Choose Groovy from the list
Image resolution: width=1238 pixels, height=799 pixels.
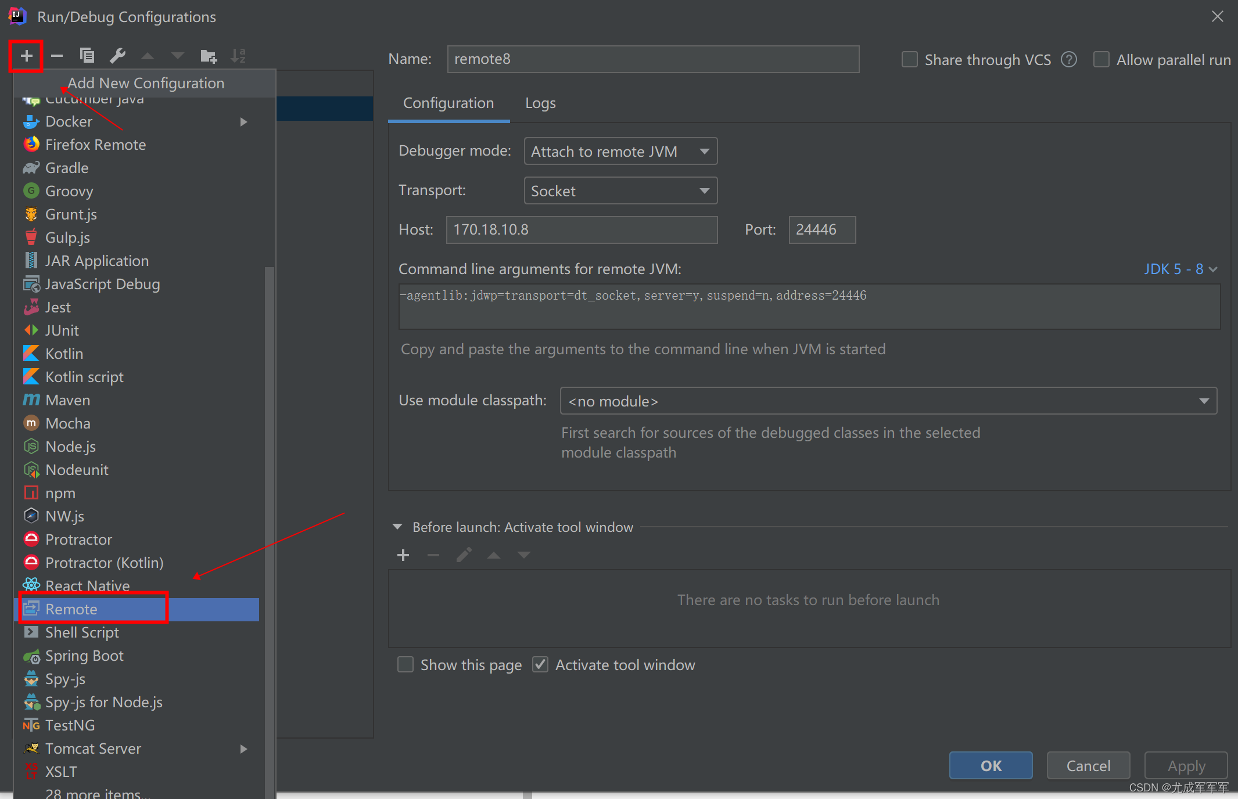[136, 191]
